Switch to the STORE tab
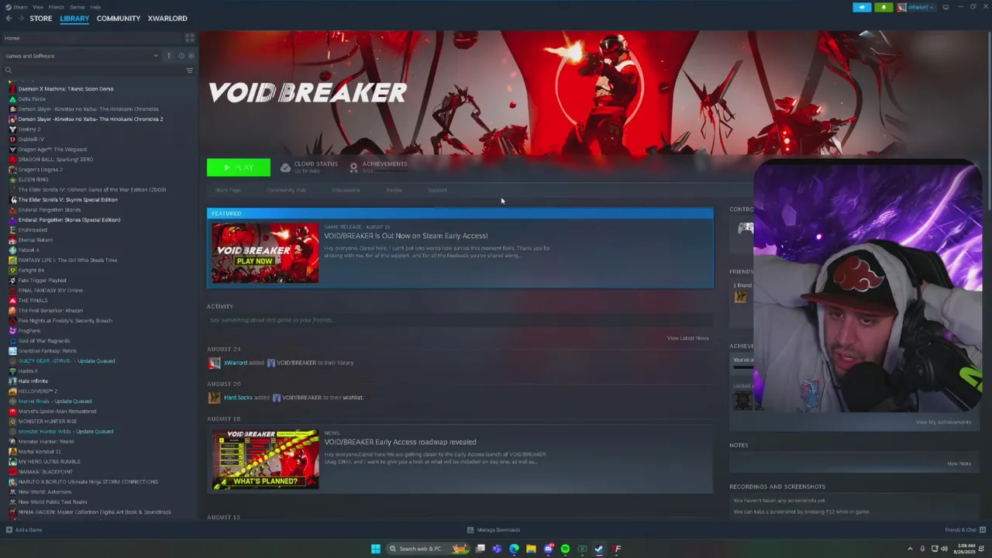Screen dimensions: 992x558 coord(41,19)
